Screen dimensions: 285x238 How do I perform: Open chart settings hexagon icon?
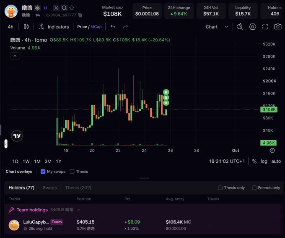(253, 27)
